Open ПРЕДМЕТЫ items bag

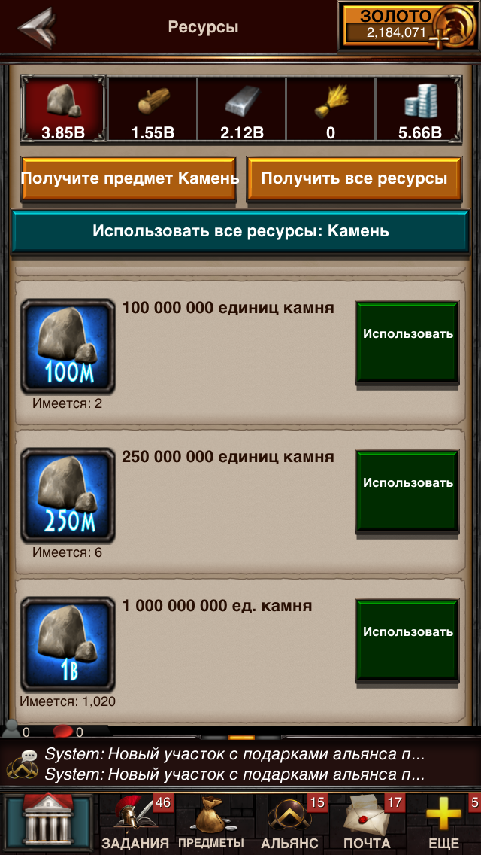click(211, 824)
